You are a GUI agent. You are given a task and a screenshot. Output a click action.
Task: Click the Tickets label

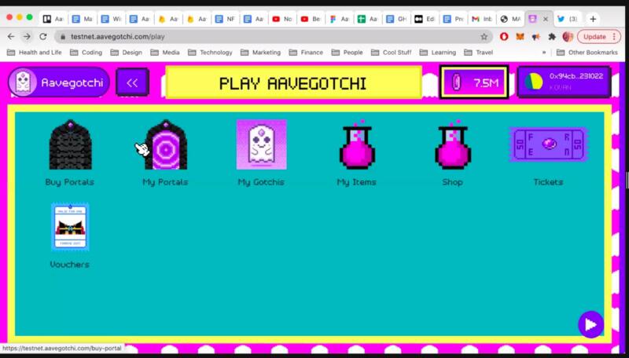click(548, 182)
